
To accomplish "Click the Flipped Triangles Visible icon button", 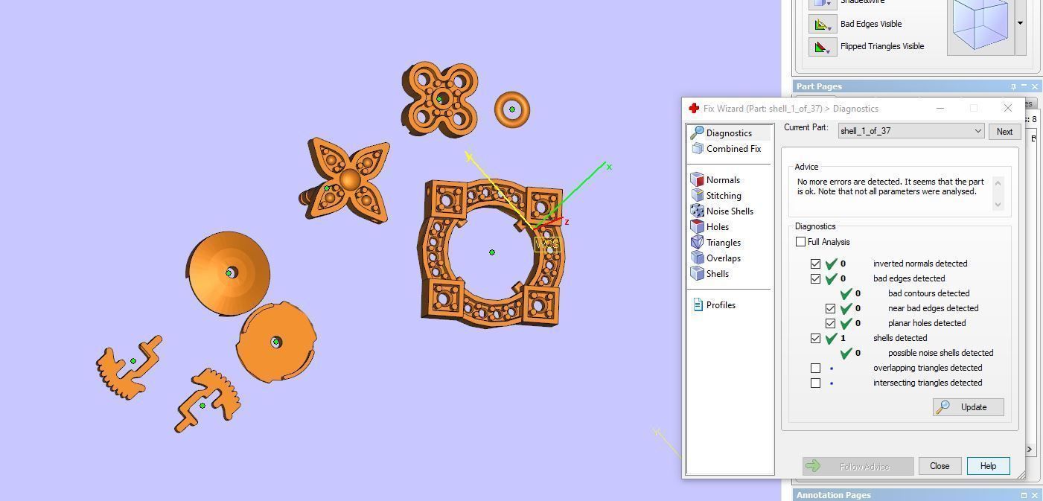I will pyautogui.click(x=823, y=46).
